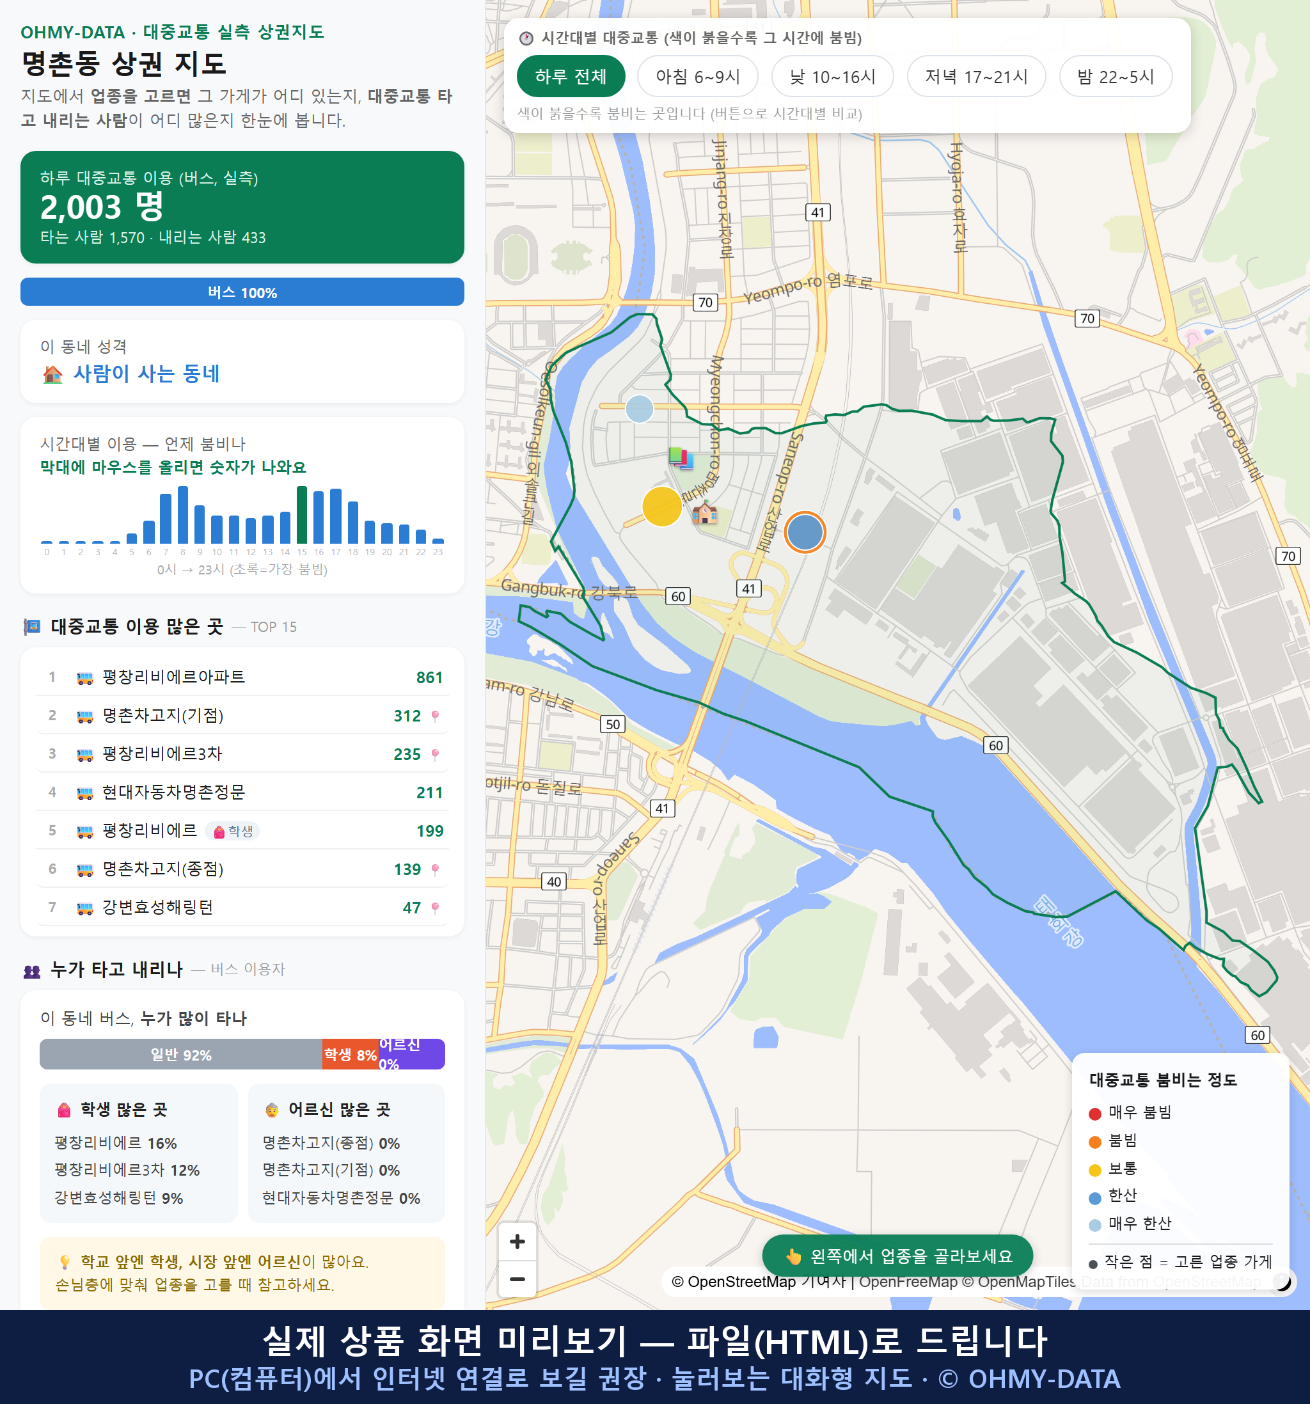
Task: Click the stacked books icon on the map
Action: 681,459
